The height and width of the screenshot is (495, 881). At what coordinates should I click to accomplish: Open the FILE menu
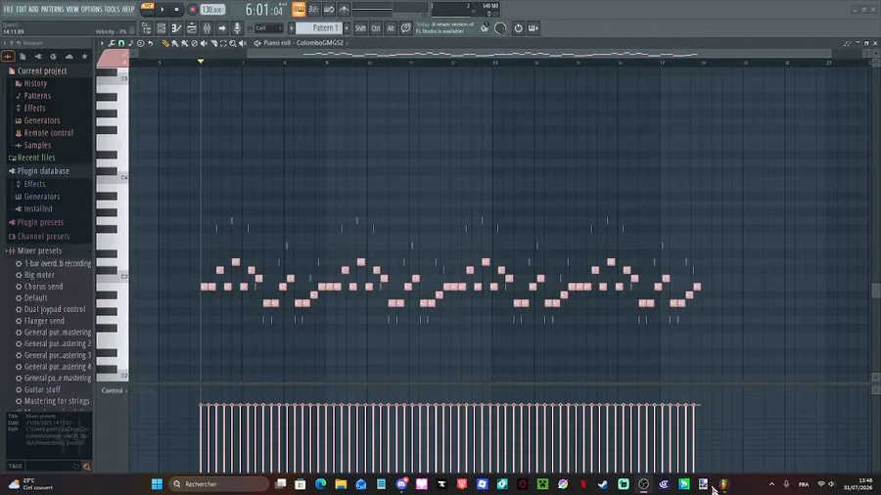click(x=9, y=9)
